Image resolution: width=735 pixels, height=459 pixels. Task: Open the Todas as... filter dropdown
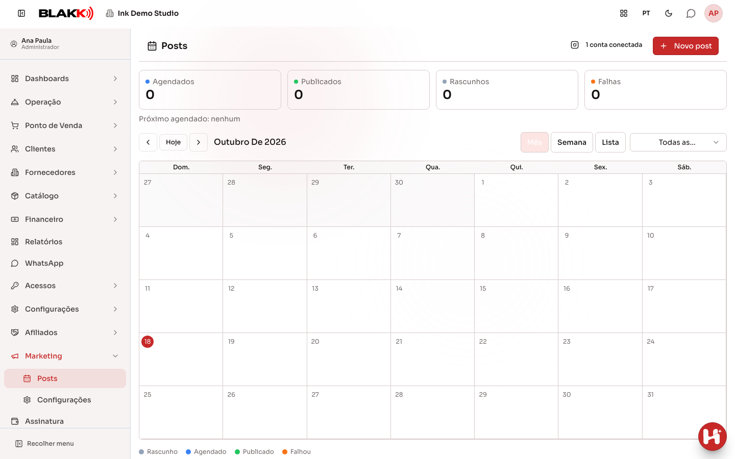coord(678,142)
